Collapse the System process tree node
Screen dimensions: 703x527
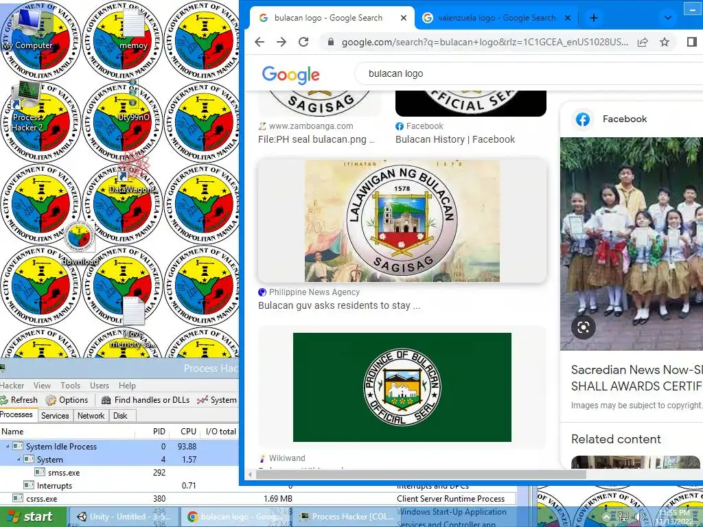(x=19, y=459)
